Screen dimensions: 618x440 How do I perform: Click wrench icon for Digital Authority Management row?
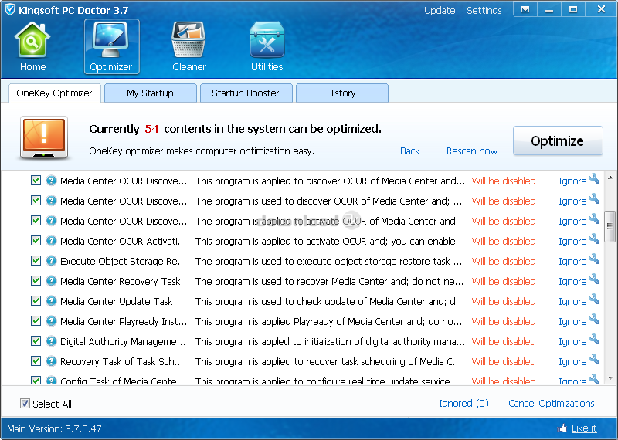point(594,340)
